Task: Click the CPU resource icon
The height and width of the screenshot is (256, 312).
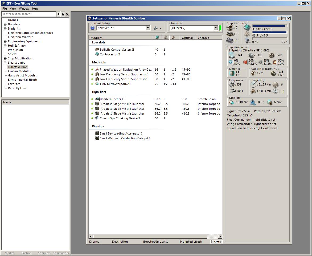Action: coord(247,28)
